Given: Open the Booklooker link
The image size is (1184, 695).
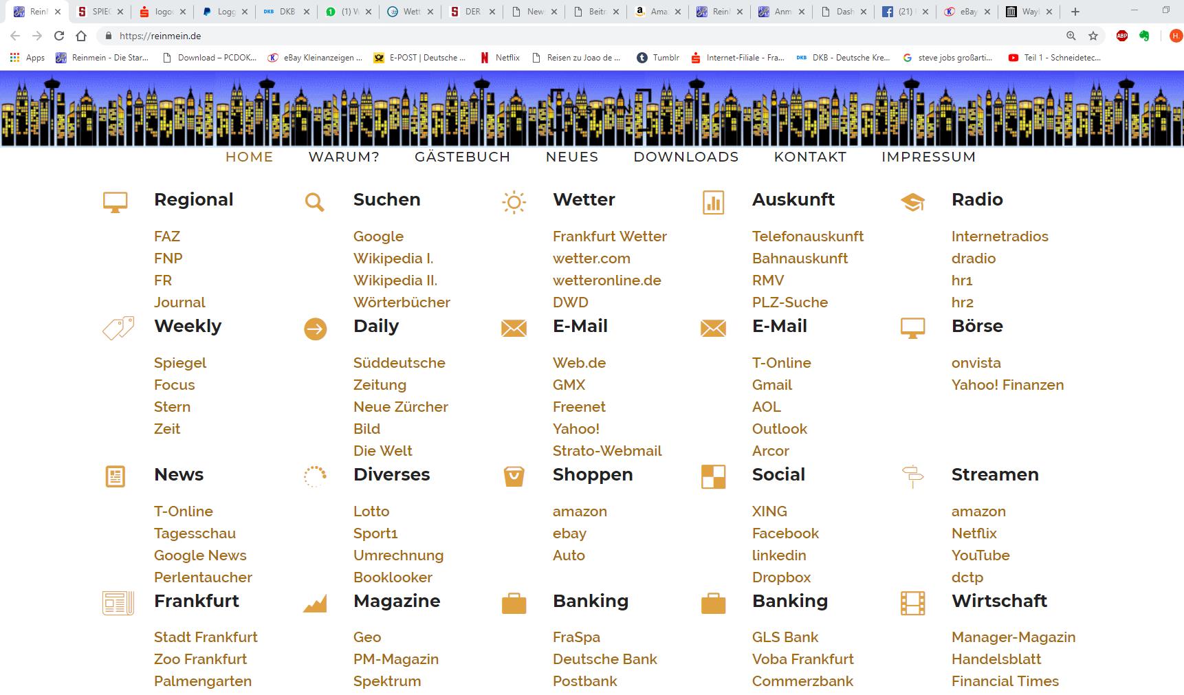Looking at the screenshot, I should pyautogui.click(x=393, y=577).
